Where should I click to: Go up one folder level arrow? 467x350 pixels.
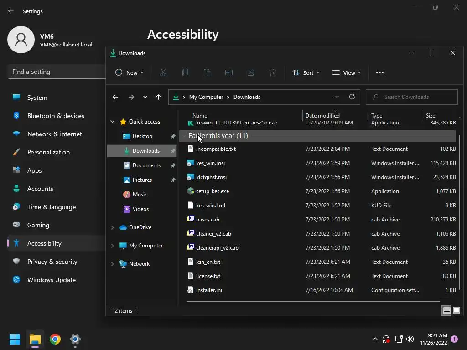coord(158,97)
